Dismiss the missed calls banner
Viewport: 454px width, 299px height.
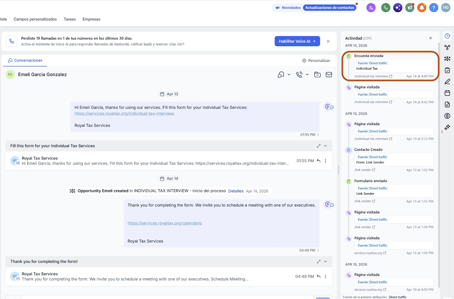328,41
